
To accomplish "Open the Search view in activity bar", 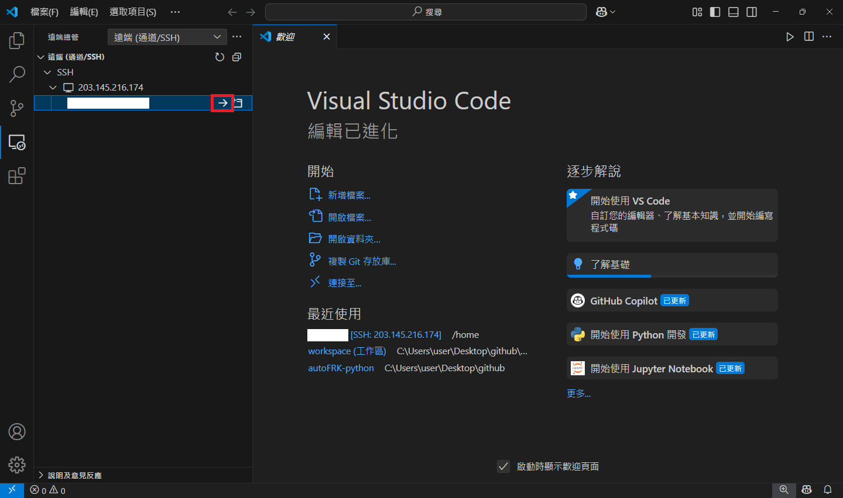I will tap(17, 74).
